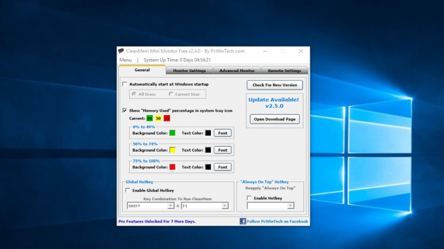
Task: Click the yellow 50 current tray indicator
Action: tap(158, 118)
